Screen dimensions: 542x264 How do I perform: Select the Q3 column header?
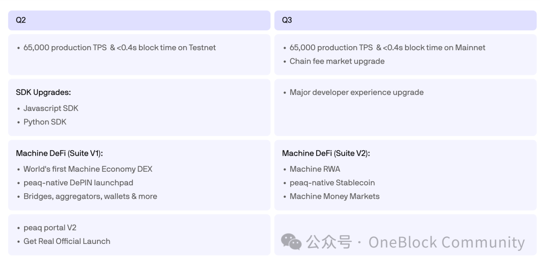(405, 21)
